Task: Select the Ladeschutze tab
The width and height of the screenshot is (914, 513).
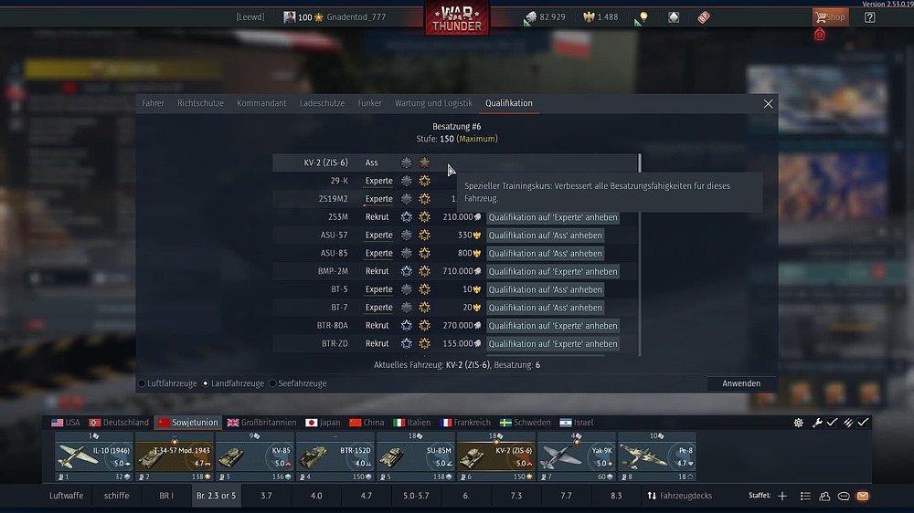Action: 323,103
